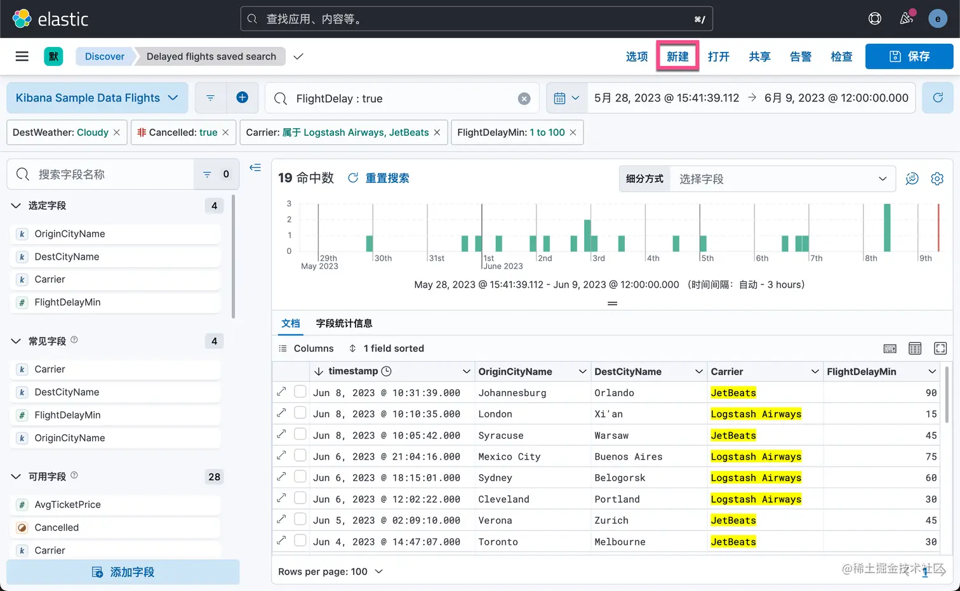The width and height of the screenshot is (960, 591).
Task: Open the Columns button above table
Action: (x=306, y=349)
